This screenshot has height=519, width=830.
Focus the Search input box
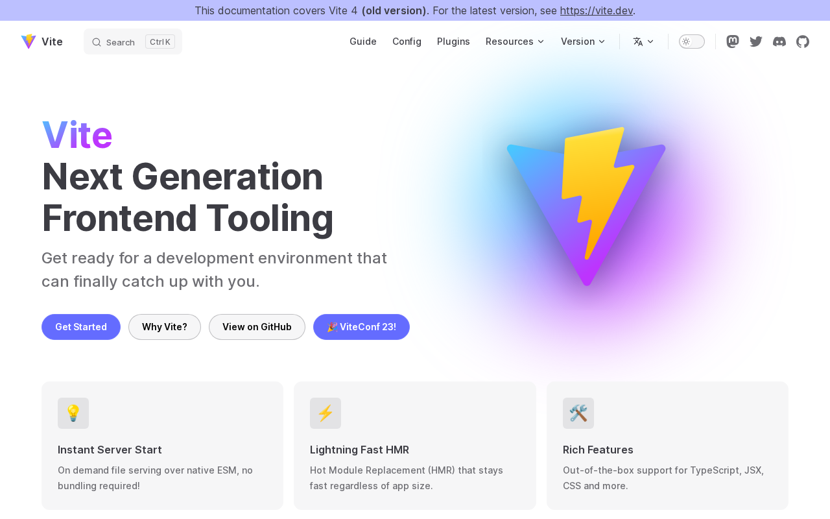(133, 42)
